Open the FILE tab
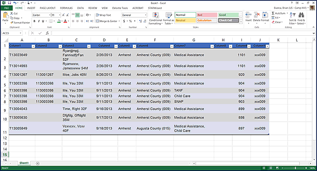The width and height of the screenshot is (317, 171). (x=6, y=8)
